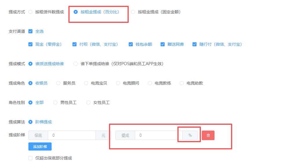
Task: Click the 提成角色 field label
Action: (x=17, y=83)
